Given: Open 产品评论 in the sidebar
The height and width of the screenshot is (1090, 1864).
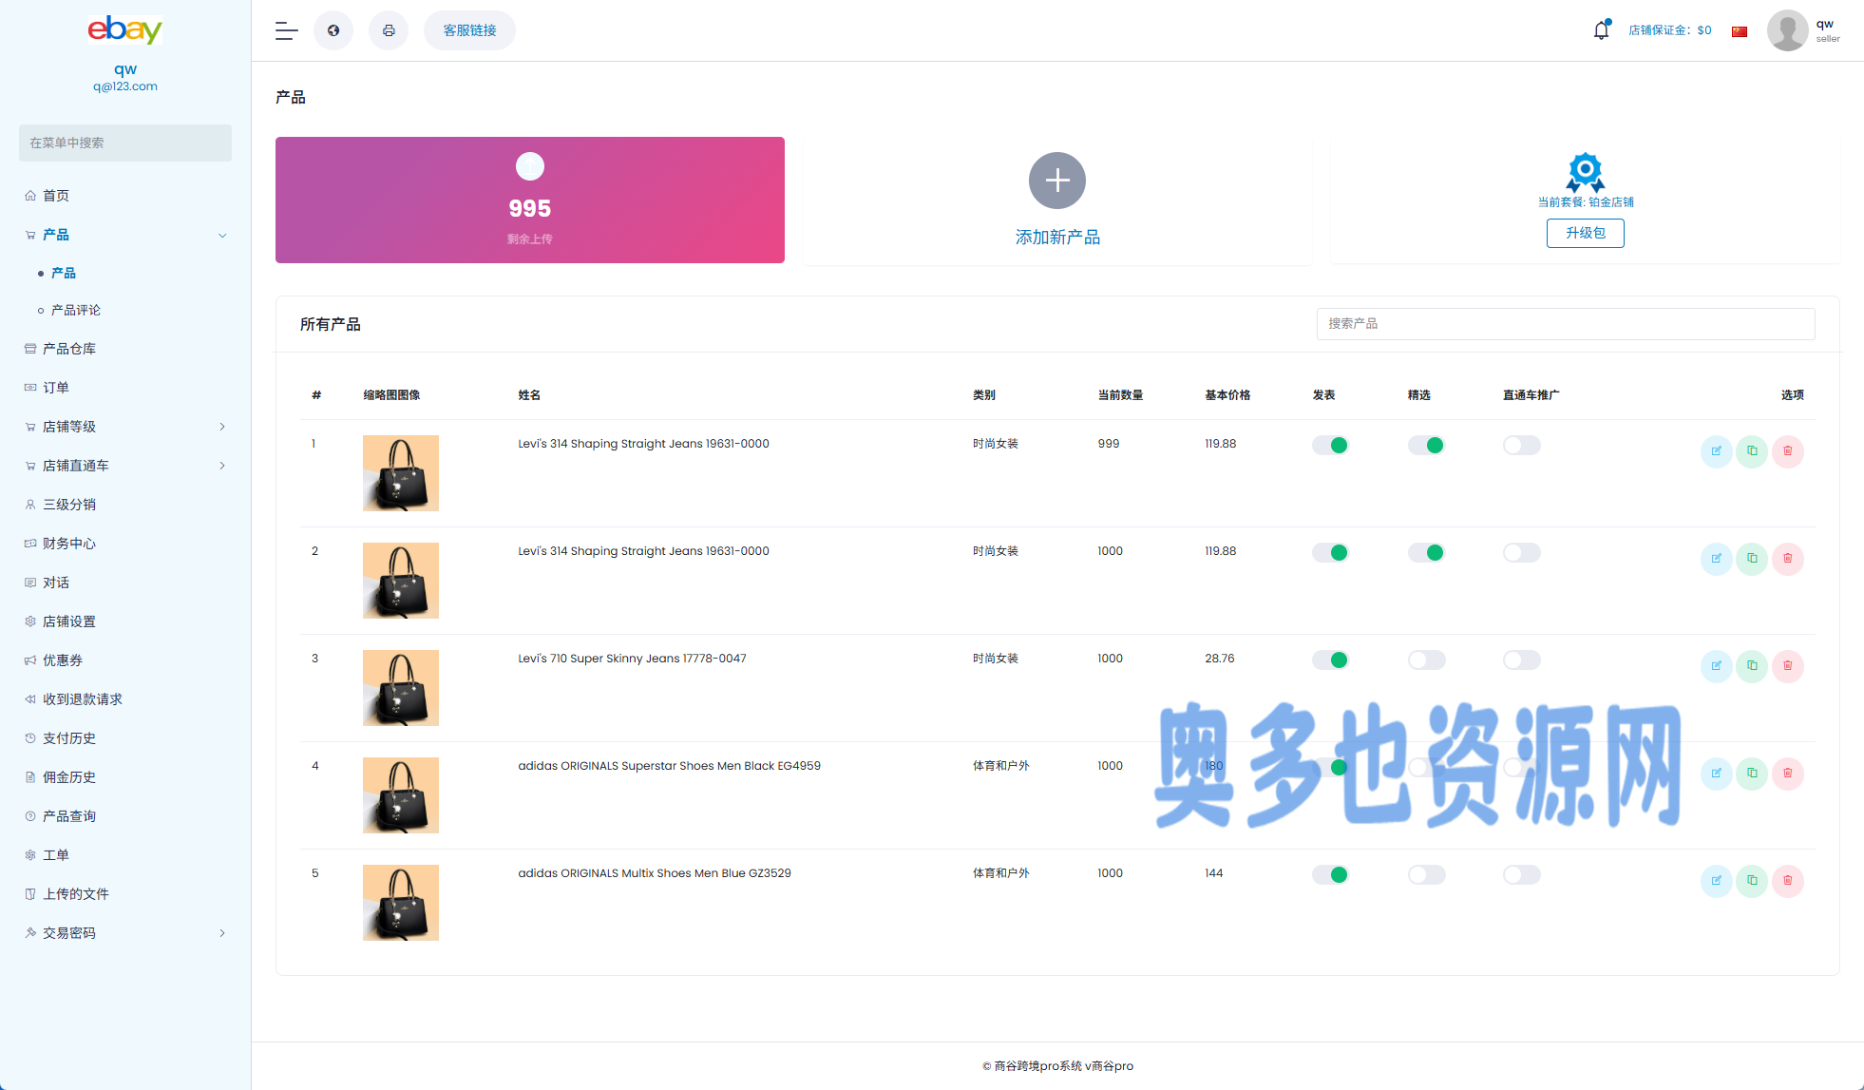Looking at the screenshot, I should coord(76,311).
